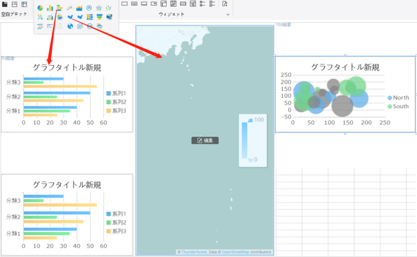Select the pie chart icon in chart palette
The height and width of the screenshot is (257, 417).
pos(40,8)
